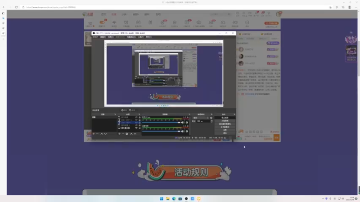This screenshot has height=202, width=360.
Task: Click the speed gauge icon in Douyu streamer toolbar
Action: coord(223,22)
